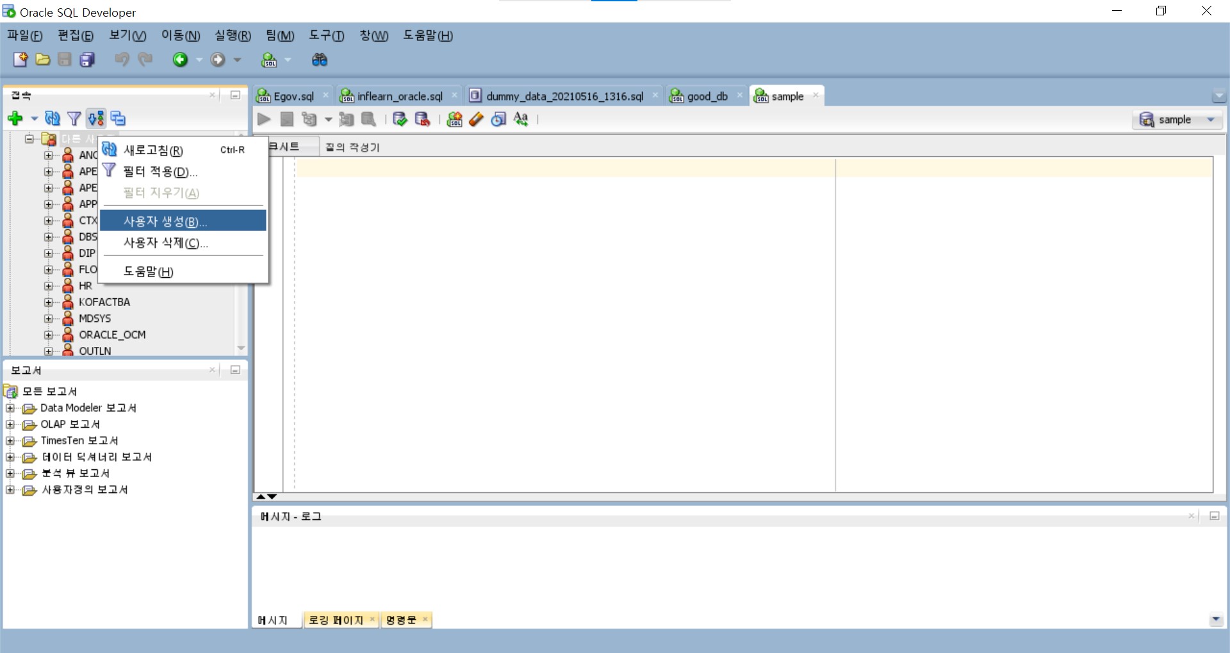Click the Rollback database icon
Screen dimensions: 1230x653
[422, 119]
